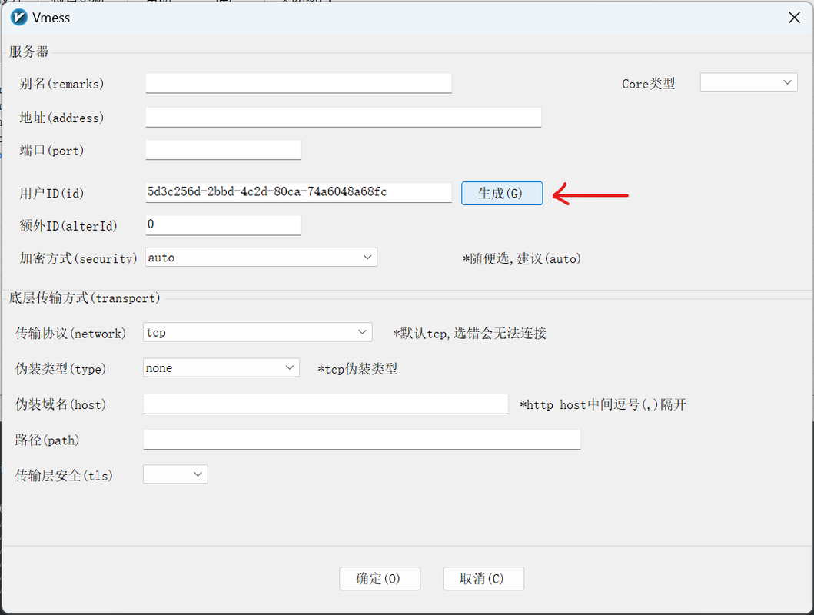
Task: Click the 额外ID(alterId) label
Action: coord(68,226)
